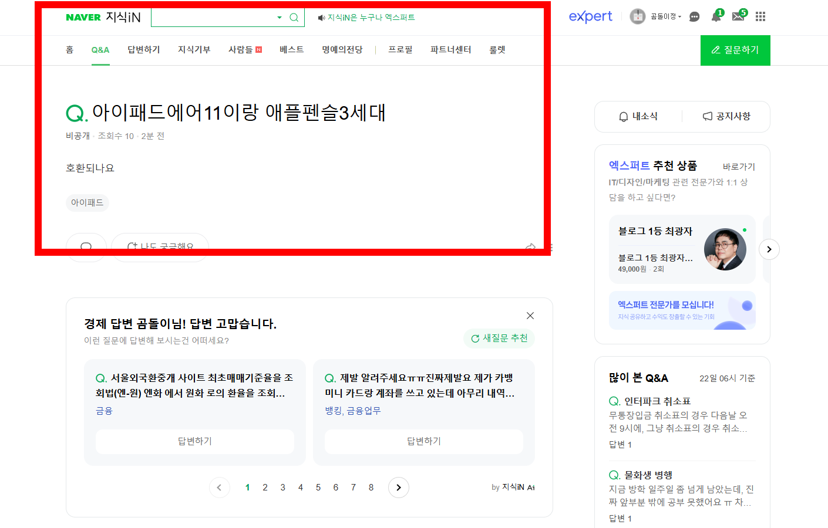The image size is (828, 528).
Task: Click the search magnifier icon
Action: tap(294, 18)
